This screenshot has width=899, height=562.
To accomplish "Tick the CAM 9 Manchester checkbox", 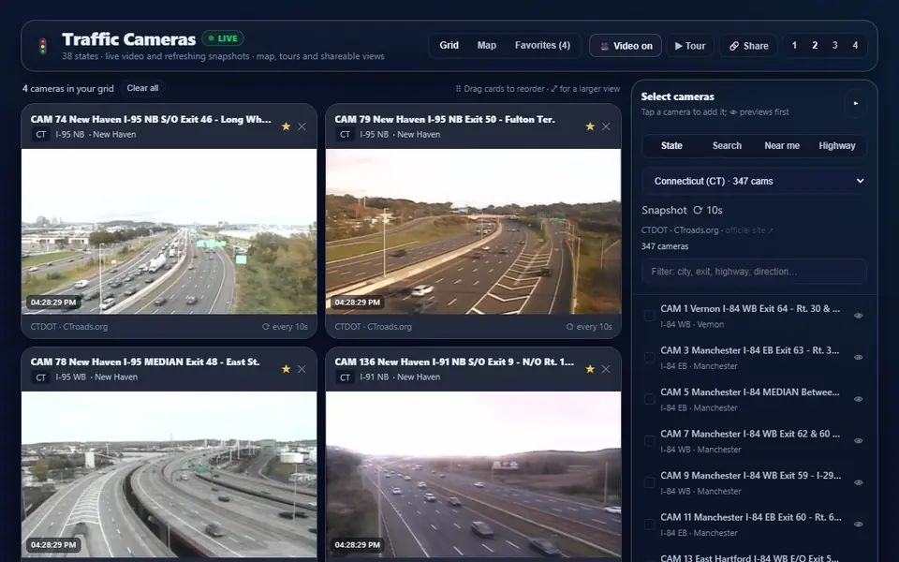I will (x=649, y=482).
